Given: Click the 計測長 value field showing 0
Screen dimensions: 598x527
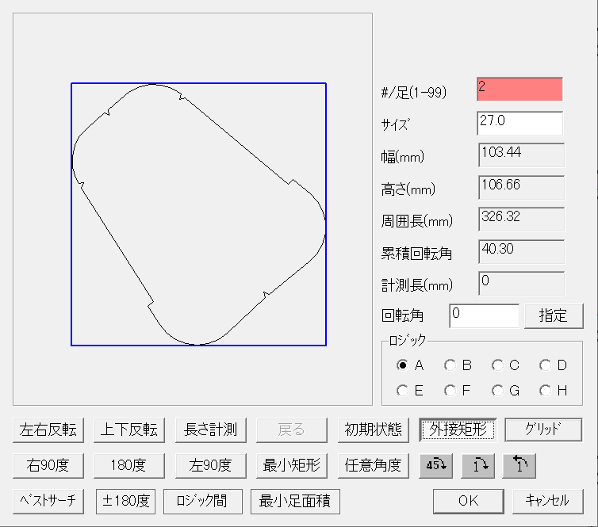Looking at the screenshot, I should (x=521, y=283).
